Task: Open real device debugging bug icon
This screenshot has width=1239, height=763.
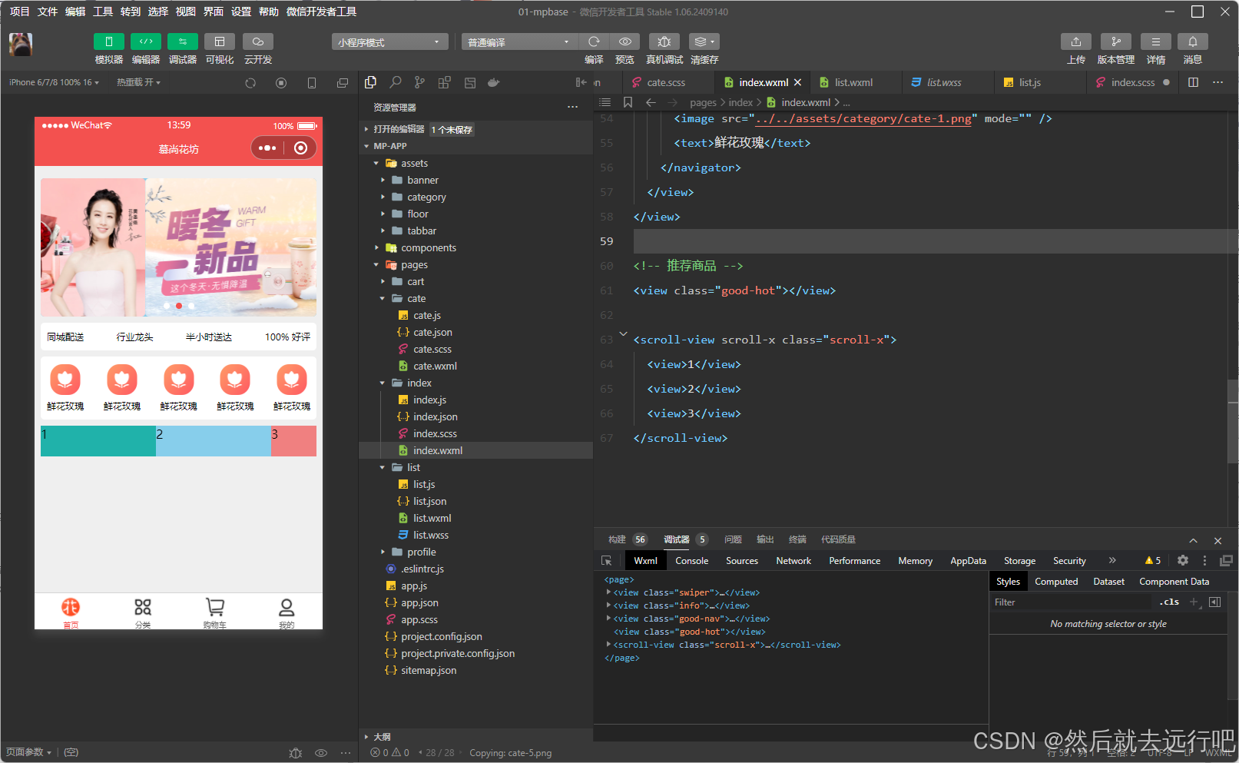Action: (x=664, y=41)
